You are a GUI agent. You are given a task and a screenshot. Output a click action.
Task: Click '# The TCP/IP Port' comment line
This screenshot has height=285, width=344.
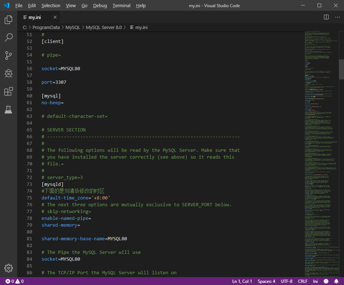point(109,273)
